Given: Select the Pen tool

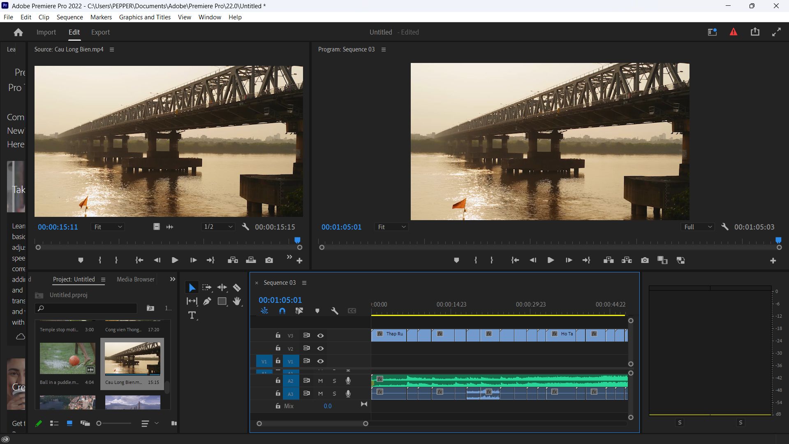Looking at the screenshot, I should pyautogui.click(x=207, y=301).
